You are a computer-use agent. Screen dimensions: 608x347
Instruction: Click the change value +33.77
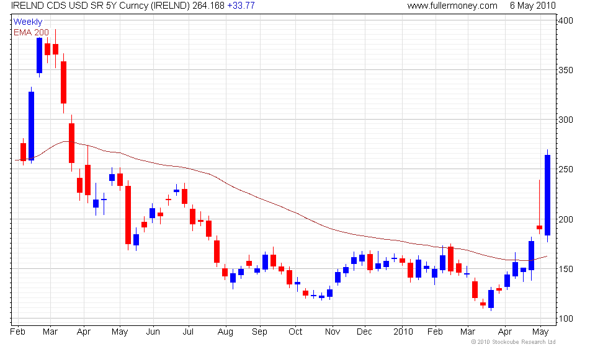[241, 6]
